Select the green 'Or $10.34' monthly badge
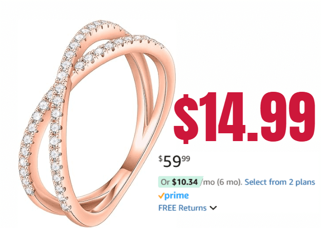This screenshot has height=228, width=321. click(x=180, y=182)
